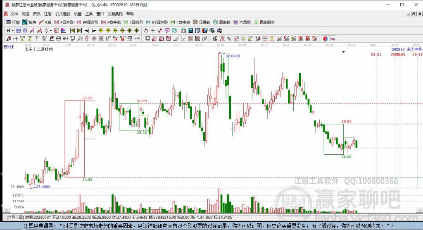Click the networked computers icon

point(219,31)
